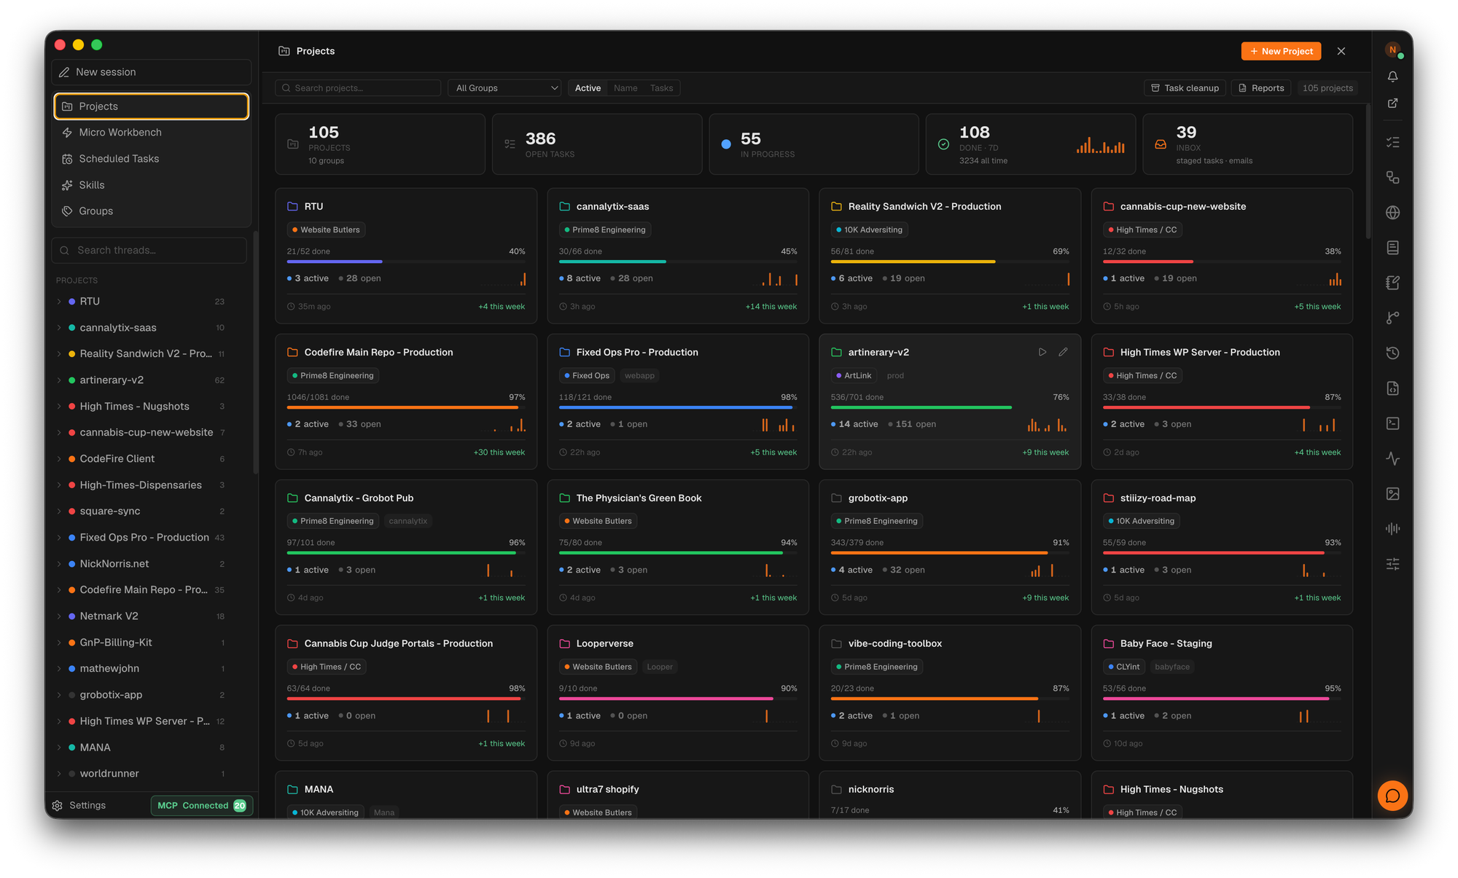Open Scheduled Tasks in the sidebar
This screenshot has width=1458, height=878.
coord(152,159)
